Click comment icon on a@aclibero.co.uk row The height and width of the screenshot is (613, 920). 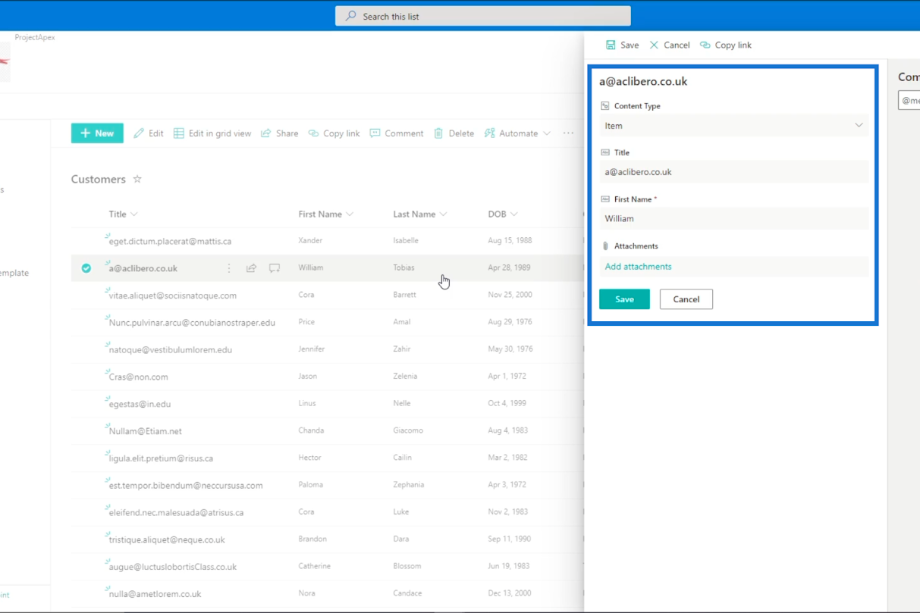[x=275, y=268]
